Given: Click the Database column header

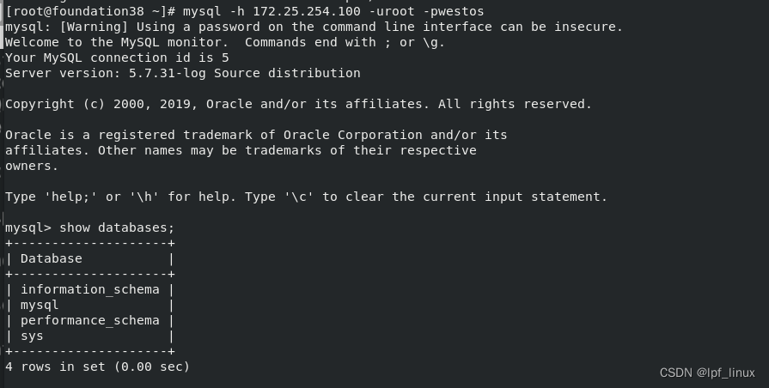Looking at the screenshot, I should pos(52,258).
